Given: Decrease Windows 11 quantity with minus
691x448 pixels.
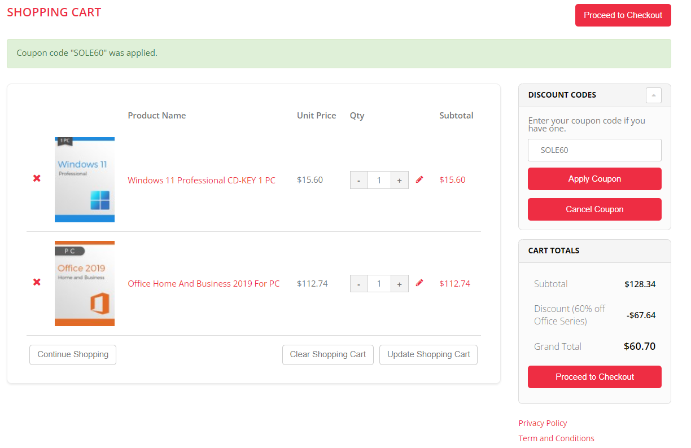Looking at the screenshot, I should click(358, 181).
